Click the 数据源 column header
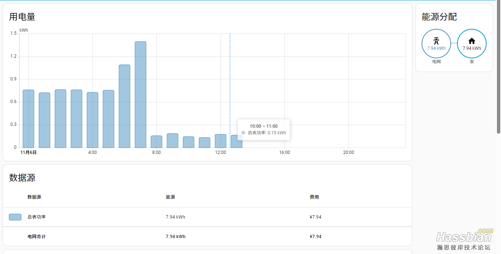The height and width of the screenshot is (254, 501). (x=34, y=197)
